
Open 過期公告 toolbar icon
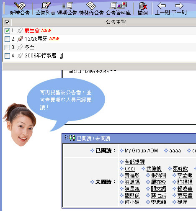pyautogui.click(x=67, y=5)
